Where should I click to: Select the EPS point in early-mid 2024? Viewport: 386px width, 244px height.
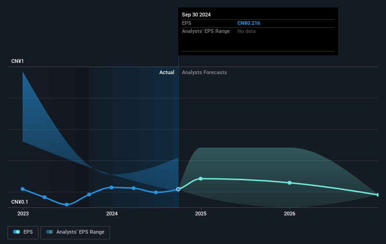pyautogui.click(x=134, y=188)
